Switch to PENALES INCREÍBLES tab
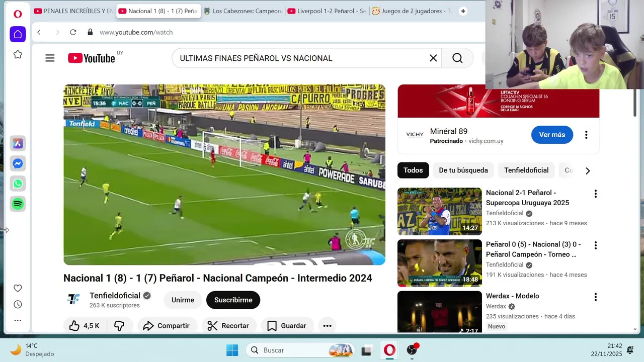The image size is (644, 362). [73, 11]
